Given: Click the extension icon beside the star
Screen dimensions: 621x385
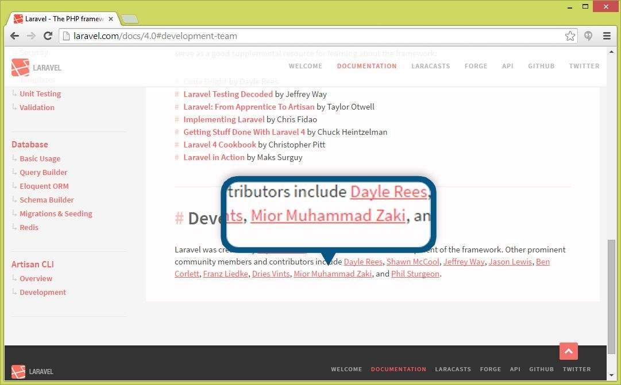Looking at the screenshot, I should click(x=588, y=36).
